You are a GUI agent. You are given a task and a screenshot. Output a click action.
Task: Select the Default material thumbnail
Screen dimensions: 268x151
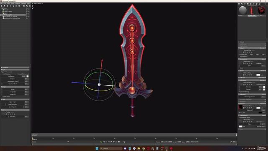(242, 10)
